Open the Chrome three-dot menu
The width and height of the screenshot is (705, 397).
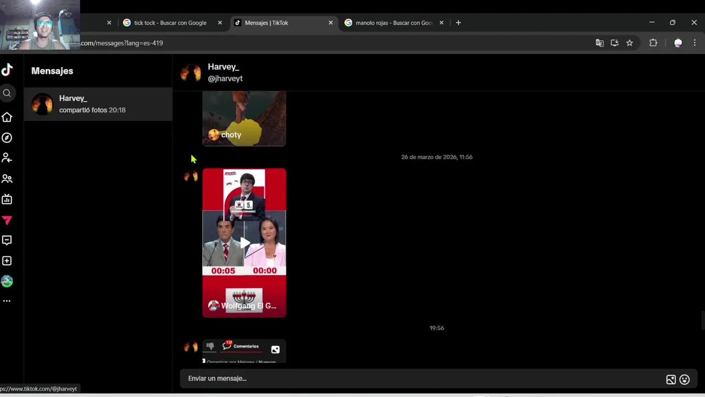point(695,43)
